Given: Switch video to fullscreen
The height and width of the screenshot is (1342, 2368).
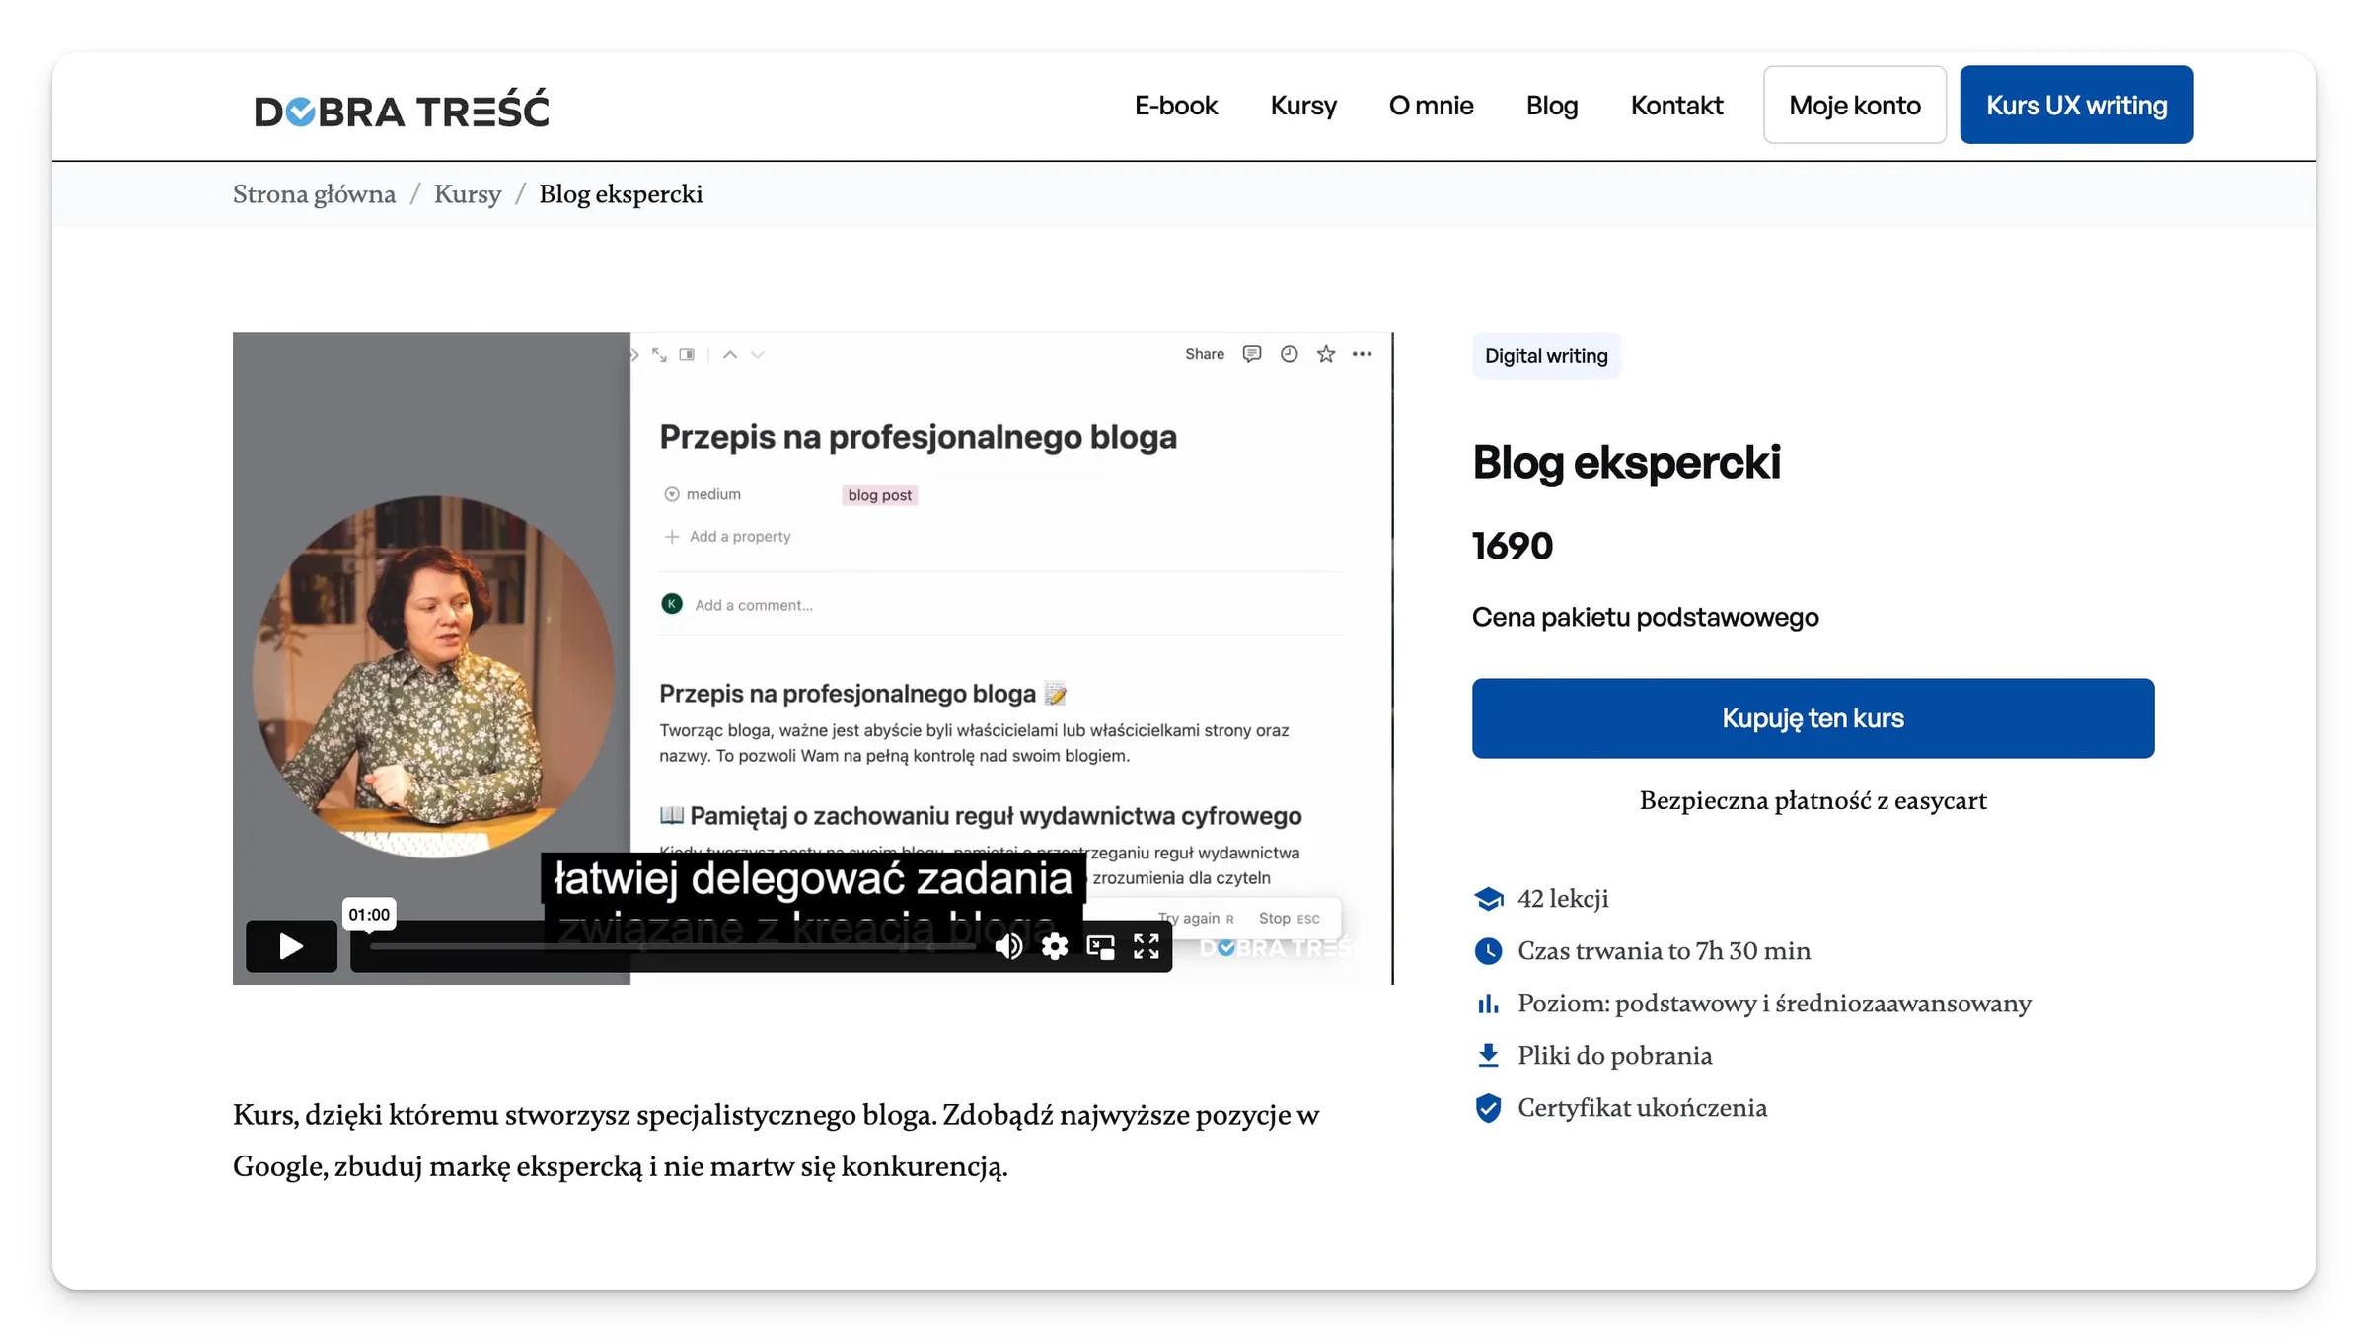Looking at the screenshot, I should (x=1147, y=946).
